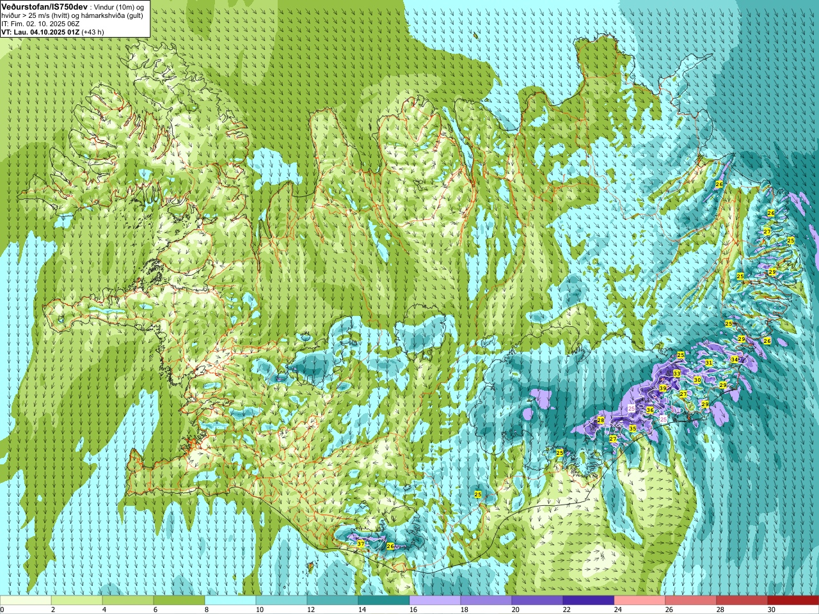Image resolution: width=819 pixels, height=614 pixels.
Task: Click the legend scale tick label 6
Action: pyautogui.click(x=155, y=610)
